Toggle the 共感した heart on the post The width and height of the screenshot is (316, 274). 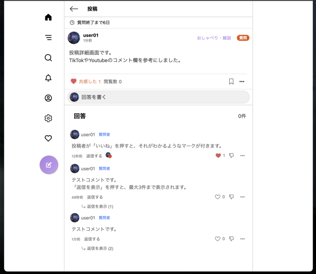point(73,81)
